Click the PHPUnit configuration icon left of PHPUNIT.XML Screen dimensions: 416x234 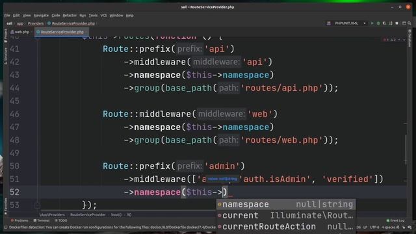pos(329,23)
